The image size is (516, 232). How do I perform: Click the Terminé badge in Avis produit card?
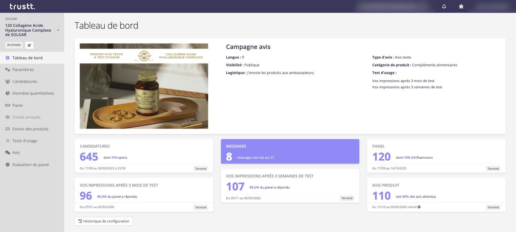pyautogui.click(x=493, y=207)
